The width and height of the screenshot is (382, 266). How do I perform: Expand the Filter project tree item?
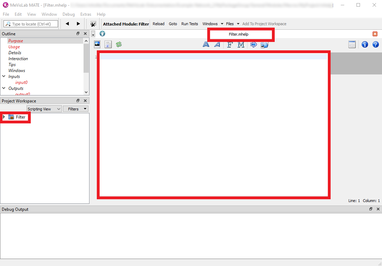[4, 117]
